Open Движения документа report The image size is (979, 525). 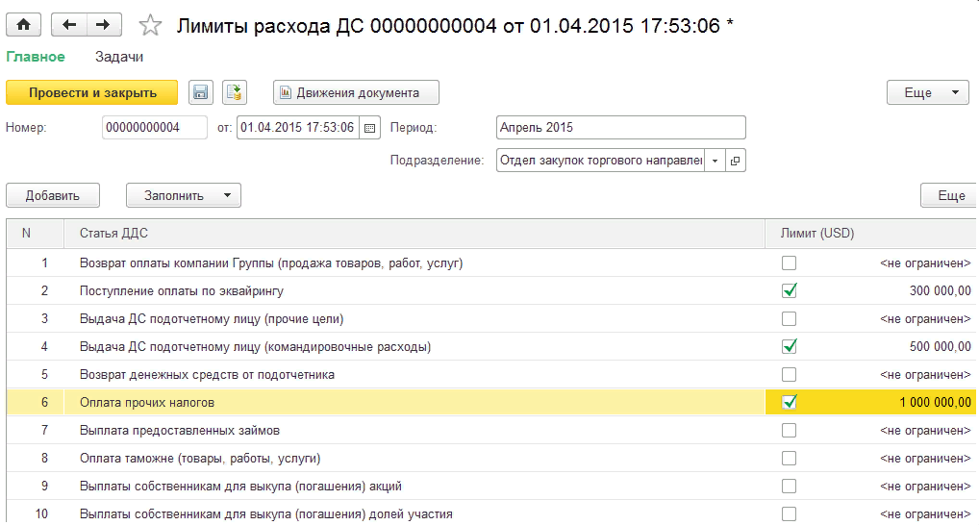click(356, 92)
